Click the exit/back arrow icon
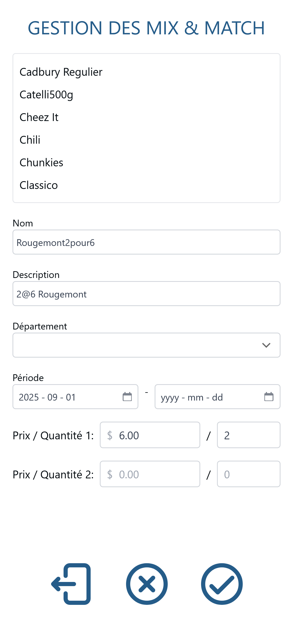 tap(71, 584)
